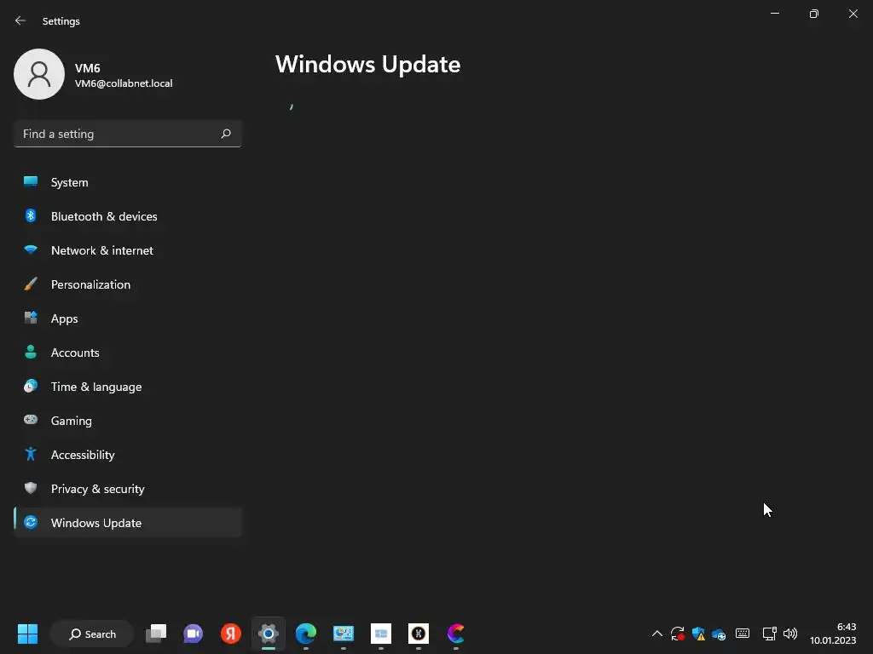
Task: Open the VM6 user profile avatar
Action: (x=39, y=74)
